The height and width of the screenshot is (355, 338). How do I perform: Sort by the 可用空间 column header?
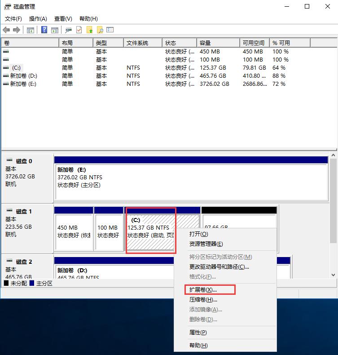255,43
